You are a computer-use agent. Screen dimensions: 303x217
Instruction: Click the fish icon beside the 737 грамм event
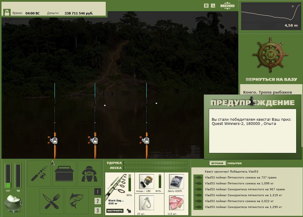click(198, 177)
